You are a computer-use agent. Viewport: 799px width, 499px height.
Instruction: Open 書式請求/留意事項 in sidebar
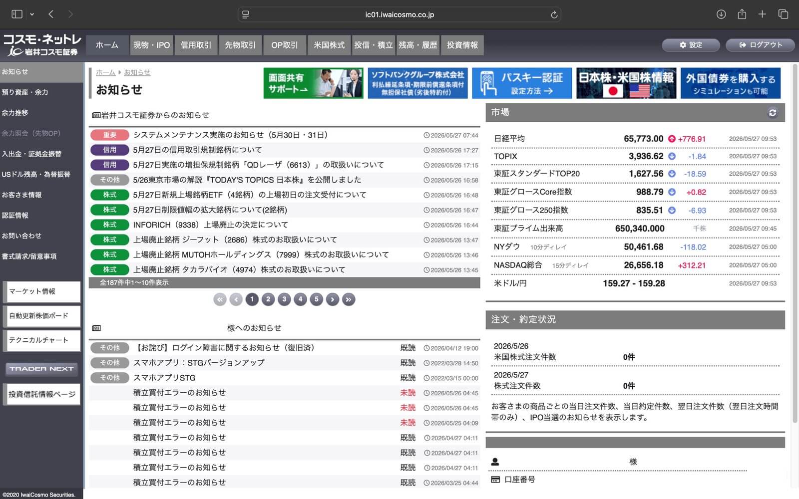coord(42,256)
